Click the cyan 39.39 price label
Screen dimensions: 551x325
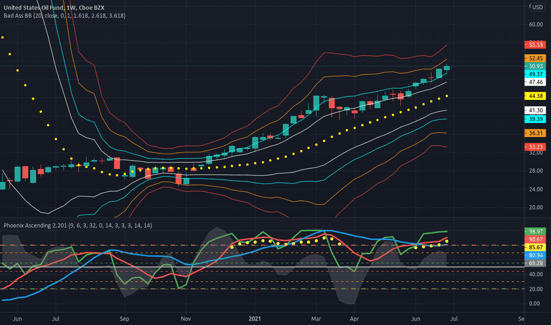pyautogui.click(x=535, y=119)
